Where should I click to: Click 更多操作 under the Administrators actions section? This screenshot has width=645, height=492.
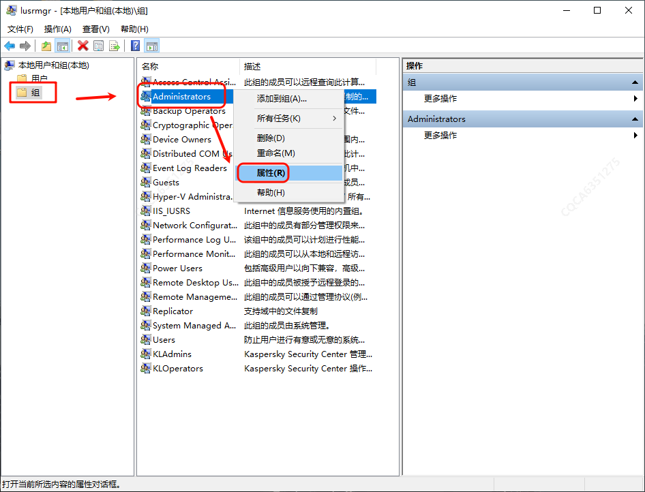440,136
